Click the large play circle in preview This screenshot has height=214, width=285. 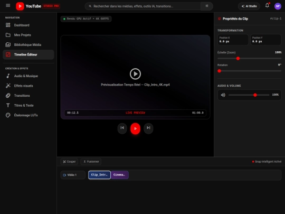pyautogui.click(x=135, y=74)
